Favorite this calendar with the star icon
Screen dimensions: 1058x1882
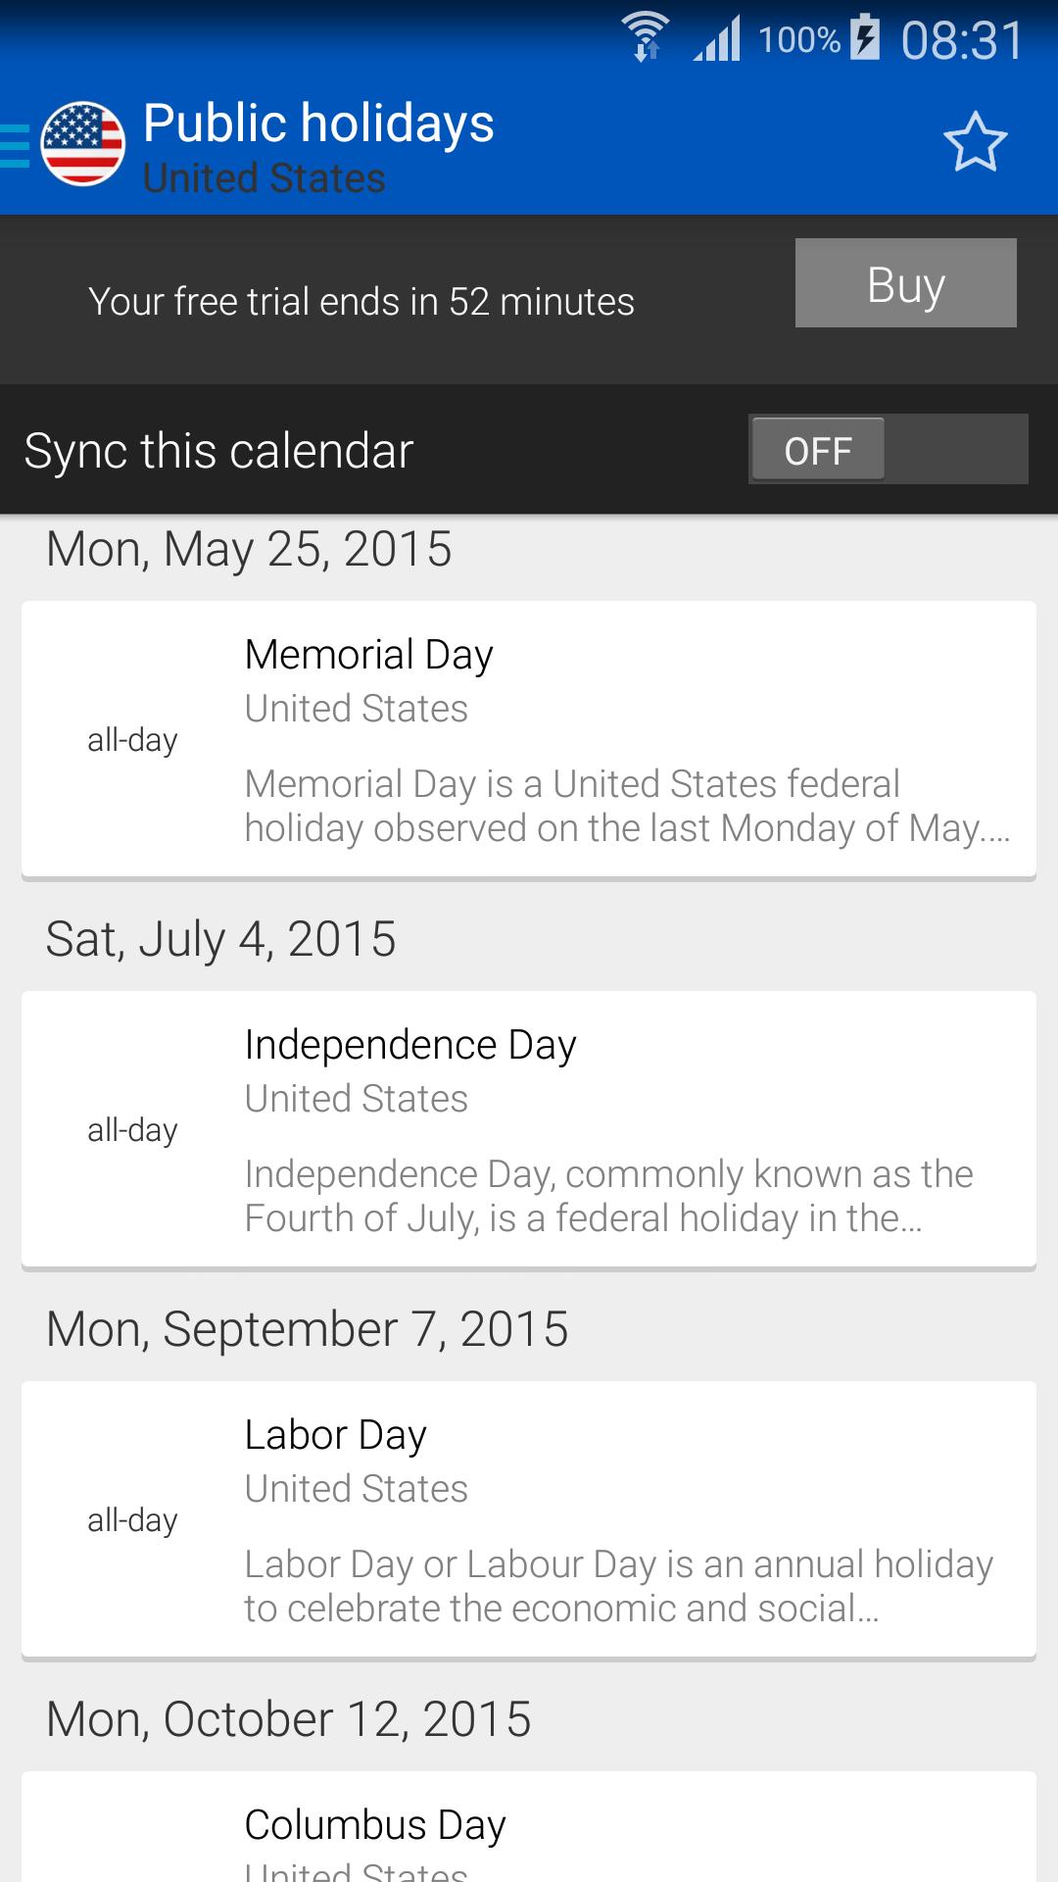[975, 143]
